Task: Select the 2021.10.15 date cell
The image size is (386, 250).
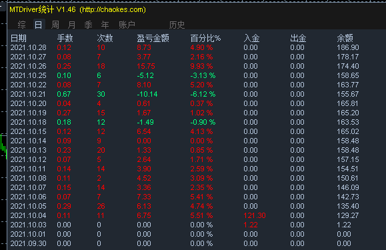Action: pyautogui.click(x=28, y=131)
